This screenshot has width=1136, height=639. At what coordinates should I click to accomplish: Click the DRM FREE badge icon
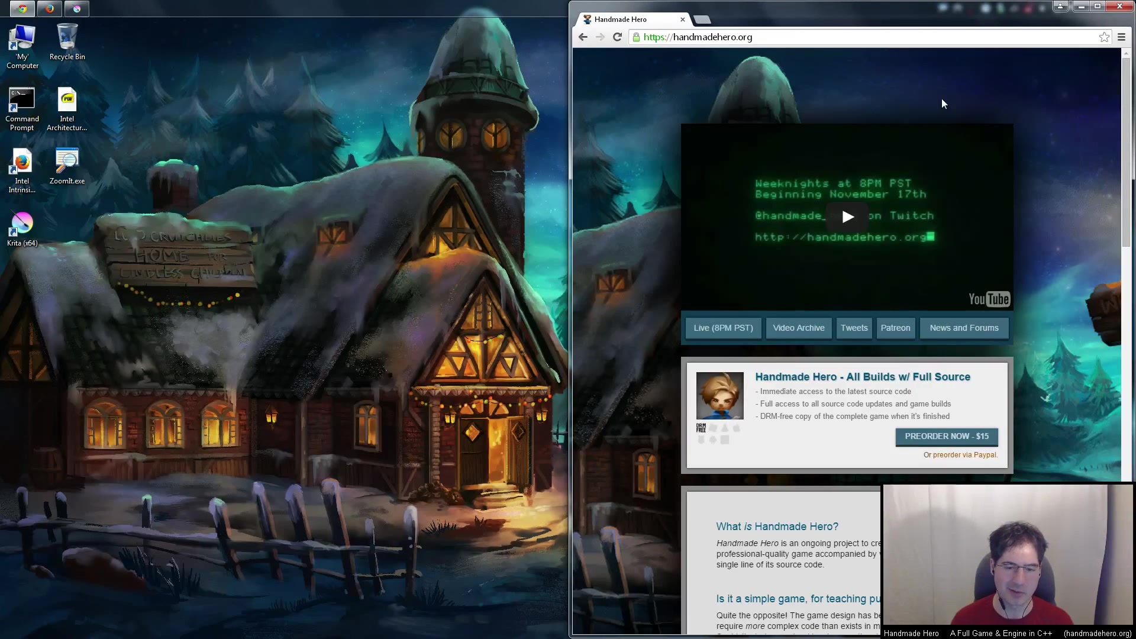pyautogui.click(x=701, y=428)
